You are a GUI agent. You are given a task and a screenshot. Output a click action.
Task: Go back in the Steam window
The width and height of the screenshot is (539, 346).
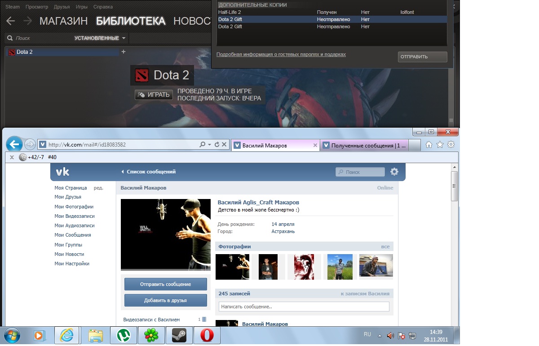(x=10, y=21)
